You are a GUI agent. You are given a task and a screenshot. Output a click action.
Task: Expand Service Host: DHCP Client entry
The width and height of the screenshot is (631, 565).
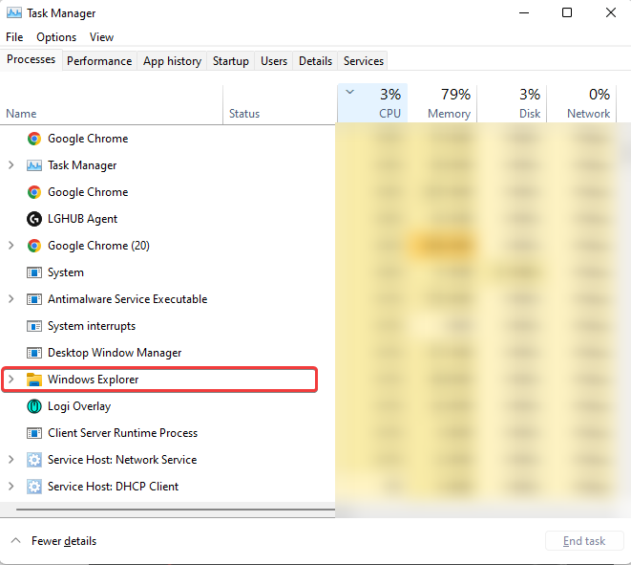coord(11,487)
